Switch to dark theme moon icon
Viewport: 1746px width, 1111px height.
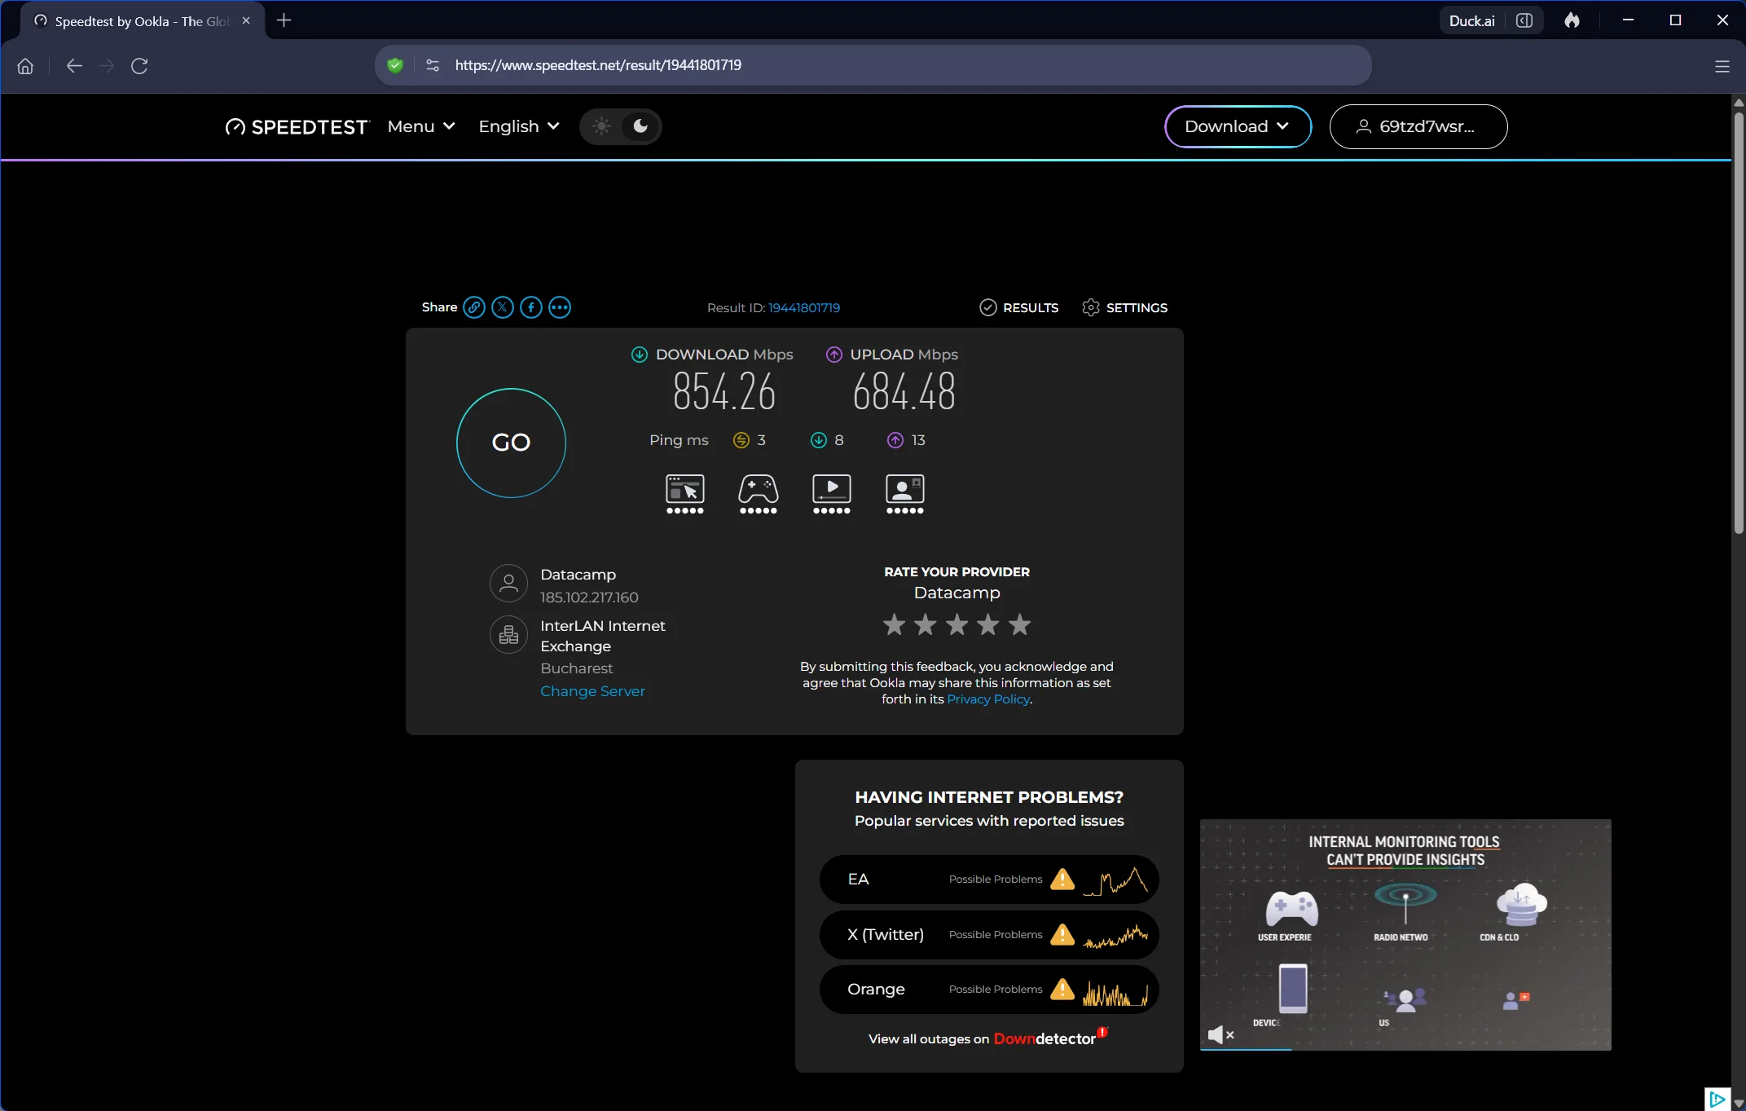(x=640, y=126)
